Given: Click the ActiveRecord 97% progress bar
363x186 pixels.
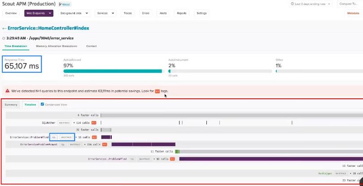Looking at the screenshot, I should tap(114, 71).
